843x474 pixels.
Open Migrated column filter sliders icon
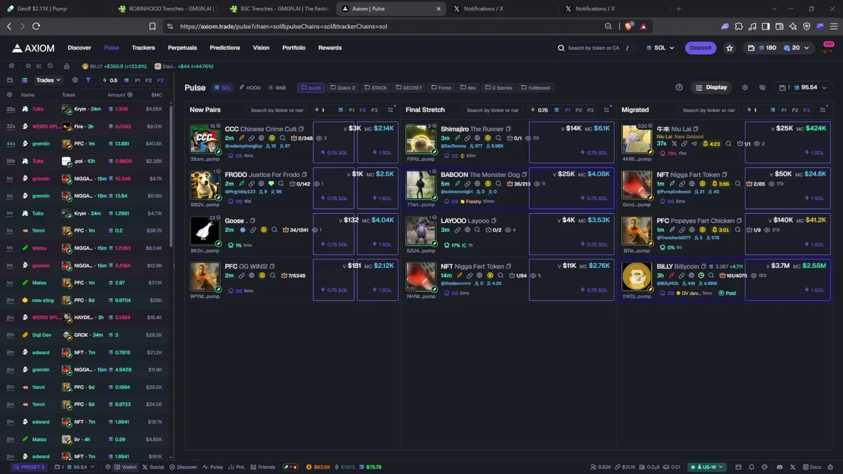(823, 110)
